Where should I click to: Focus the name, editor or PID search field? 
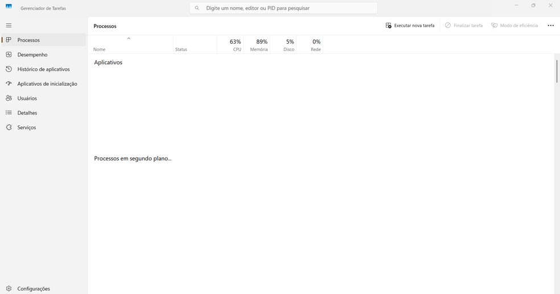pos(283,8)
